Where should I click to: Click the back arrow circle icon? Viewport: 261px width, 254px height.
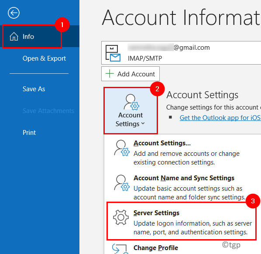[14, 13]
